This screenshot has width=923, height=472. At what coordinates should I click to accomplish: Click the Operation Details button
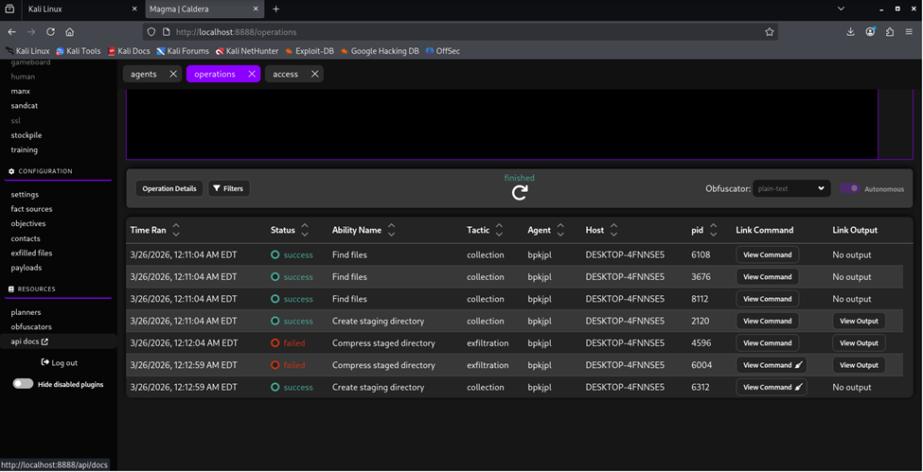pyautogui.click(x=169, y=188)
